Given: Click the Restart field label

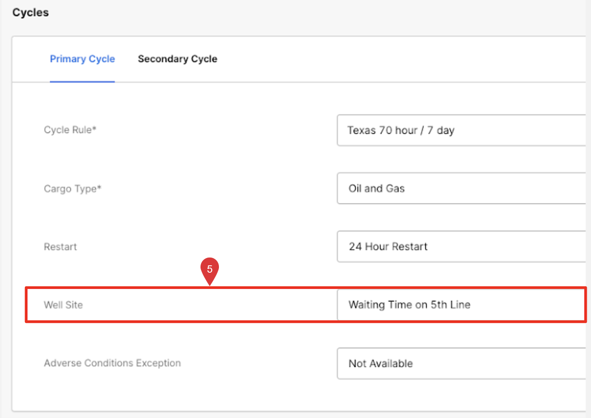Looking at the screenshot, I should coord(60,246).
